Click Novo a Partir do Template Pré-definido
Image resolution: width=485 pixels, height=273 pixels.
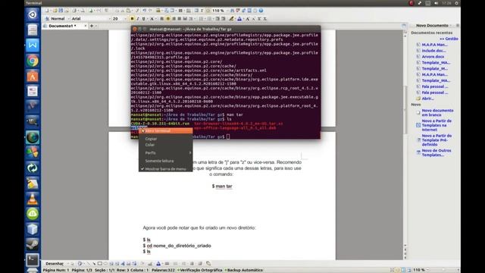click(x=436, y=140)
